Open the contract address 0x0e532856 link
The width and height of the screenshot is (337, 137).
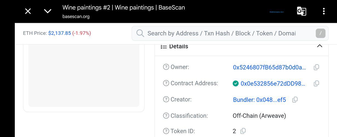(273, 84)
